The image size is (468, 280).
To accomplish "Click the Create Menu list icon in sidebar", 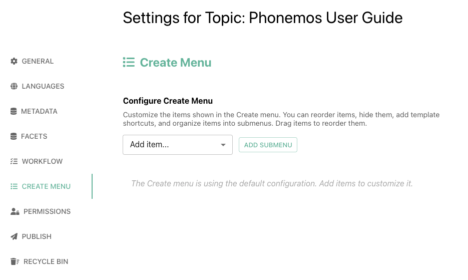I will pyautogui.click(x=14, y=186).
